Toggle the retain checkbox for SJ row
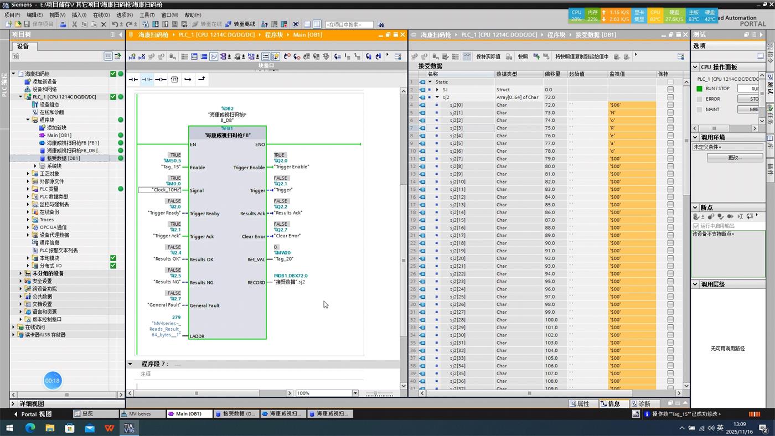775x436 pixels. tap(670, 90)
